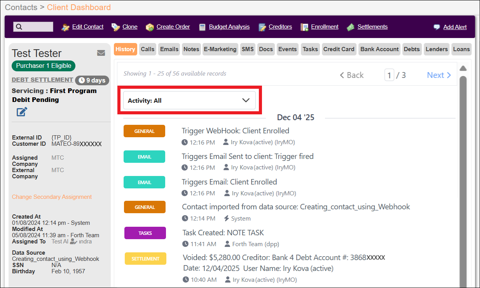Click the GENERAL tag on Contact imported row
The height and width of the screenshot is (288, 480).
click(x=145, y=207)
